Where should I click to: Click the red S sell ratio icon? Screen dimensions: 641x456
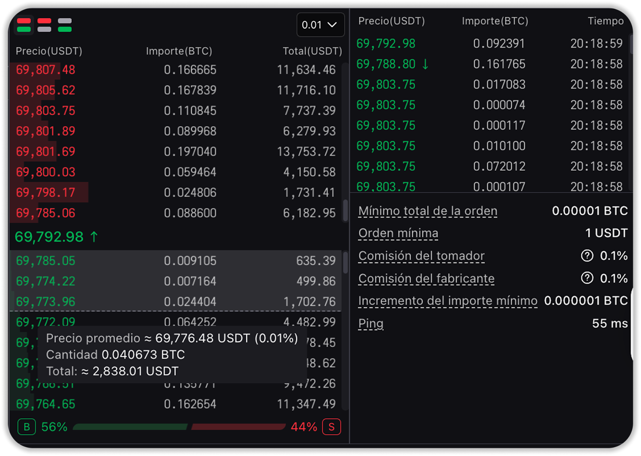[331, 427]
